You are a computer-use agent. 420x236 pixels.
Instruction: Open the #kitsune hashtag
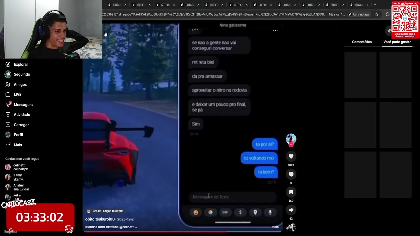click(112, 227)
